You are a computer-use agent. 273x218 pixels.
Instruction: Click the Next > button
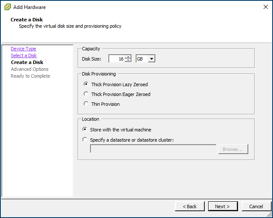(223, 206)
